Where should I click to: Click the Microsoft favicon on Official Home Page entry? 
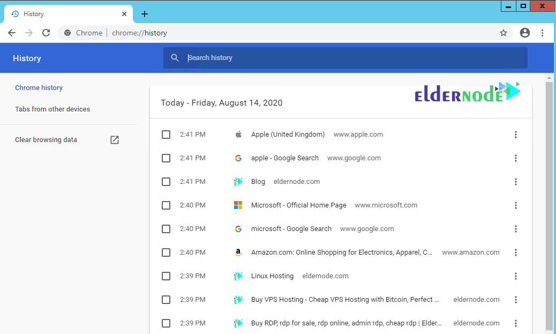[x=238, y=205]
